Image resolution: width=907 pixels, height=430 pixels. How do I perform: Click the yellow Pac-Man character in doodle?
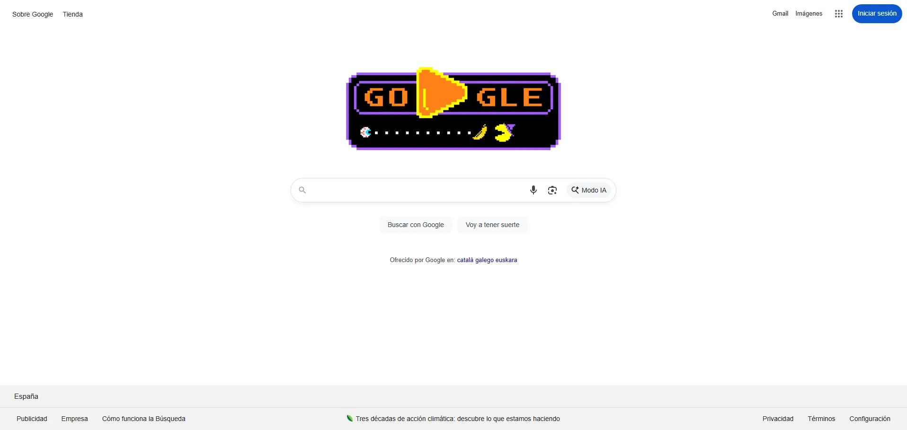pyautogui.click(x=504, y=132)
